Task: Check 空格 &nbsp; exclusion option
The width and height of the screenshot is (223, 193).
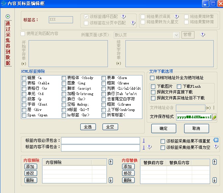Action: click(64, 105)
